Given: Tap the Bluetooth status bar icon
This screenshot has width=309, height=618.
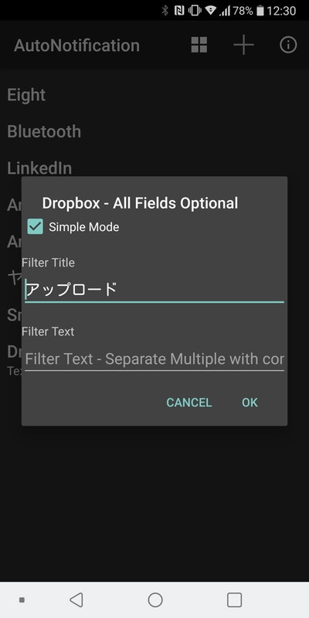Looking at the screenshot, I should click(x=165, y=11).
